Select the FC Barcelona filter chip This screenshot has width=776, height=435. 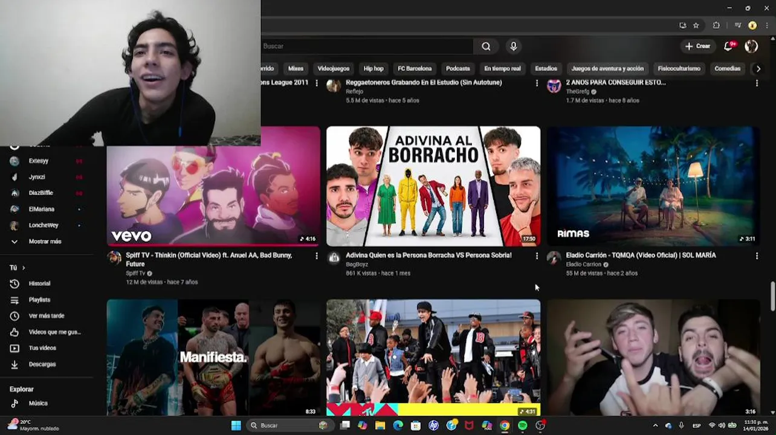coord(415,69)
